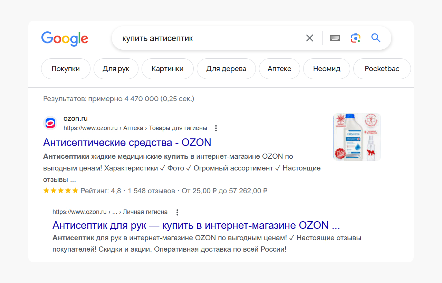The image size is (442, 283).
Task: Select the Pocketbac filter chip
Action: [382, 69]
